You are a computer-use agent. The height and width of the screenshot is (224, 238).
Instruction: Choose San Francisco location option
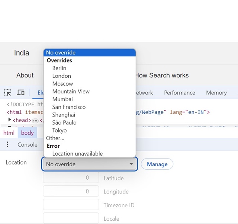click(69, 107)
